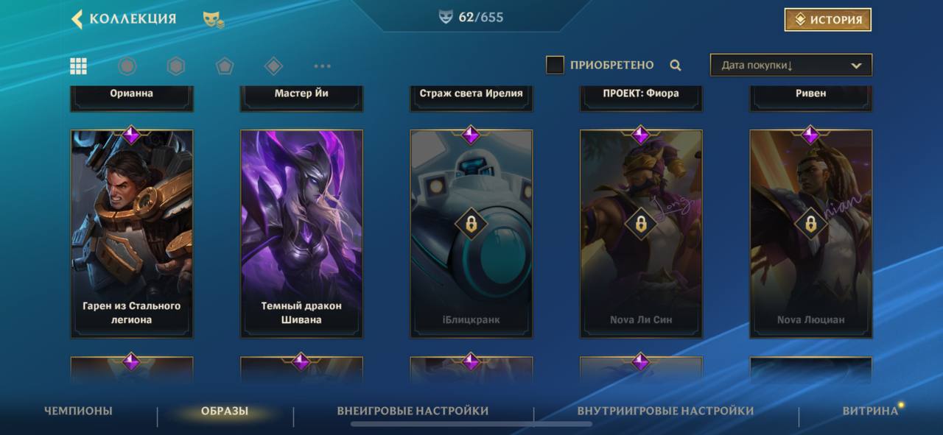Select Гарен из Стального легиона skin card

[x=132, y=234]
